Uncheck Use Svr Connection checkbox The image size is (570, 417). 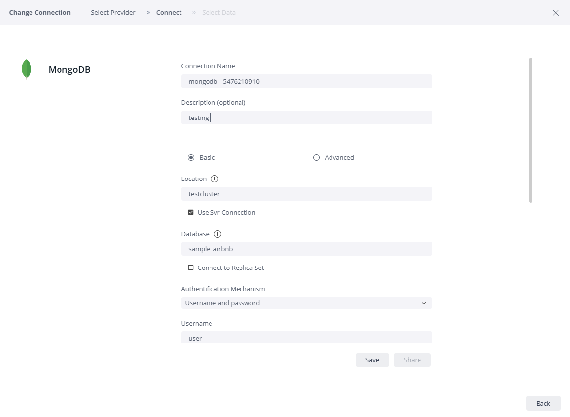190,212
